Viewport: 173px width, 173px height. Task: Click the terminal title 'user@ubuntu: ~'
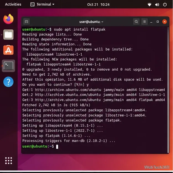click(x=91, y=22)
